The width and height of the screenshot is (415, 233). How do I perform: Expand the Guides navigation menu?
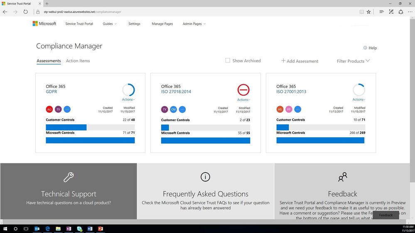click(x=110, y=24)
